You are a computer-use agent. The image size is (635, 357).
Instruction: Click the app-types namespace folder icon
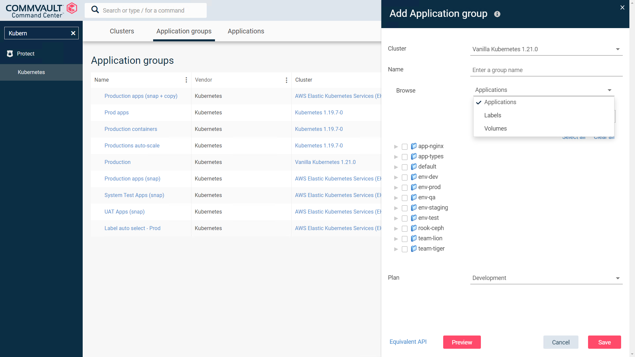pyautogui.click(x=413, y=156)
